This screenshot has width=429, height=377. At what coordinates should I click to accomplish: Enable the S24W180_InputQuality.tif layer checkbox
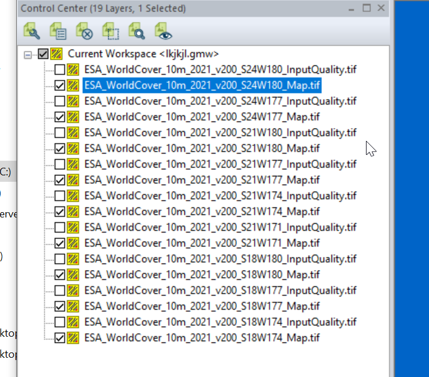point(60,70)
